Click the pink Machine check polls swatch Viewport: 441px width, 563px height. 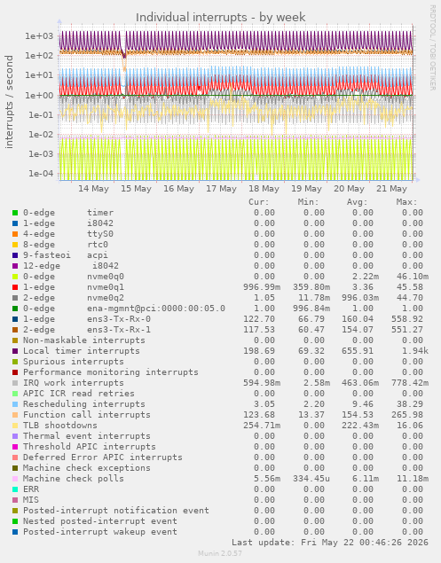(15, 479)
